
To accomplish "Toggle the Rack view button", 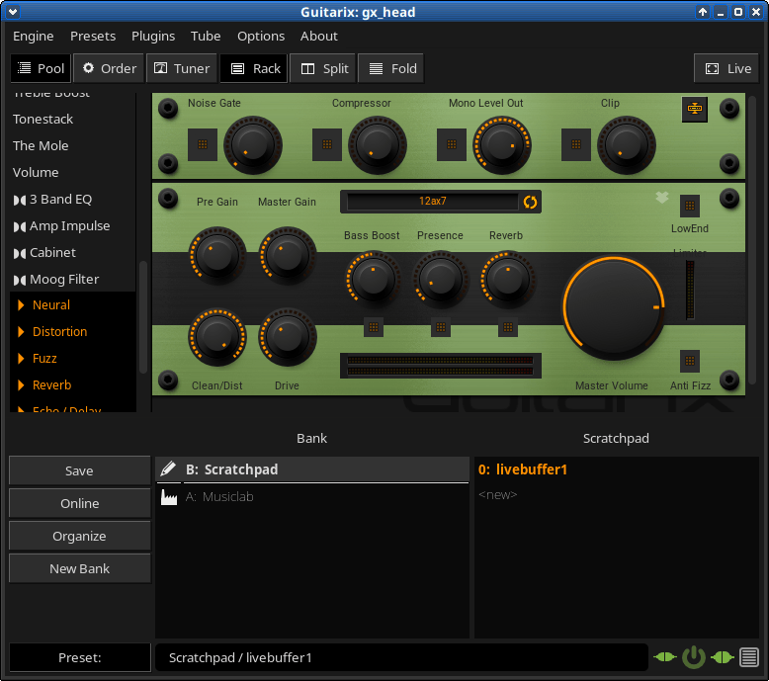I will [255, 68].
